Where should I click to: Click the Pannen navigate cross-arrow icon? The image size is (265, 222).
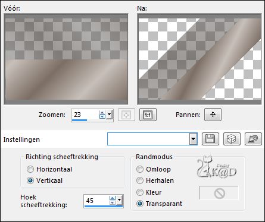(213, 115)
